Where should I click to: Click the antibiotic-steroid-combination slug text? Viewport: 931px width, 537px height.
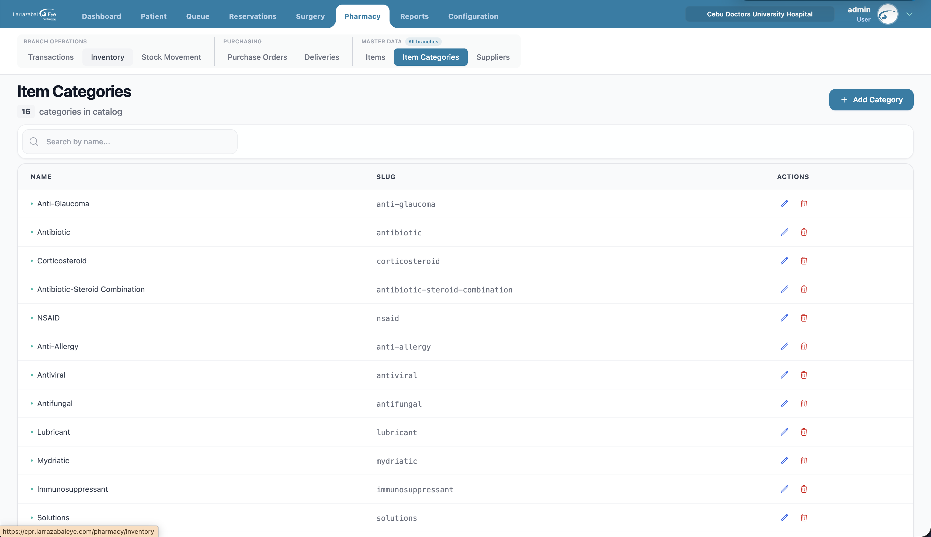(x=444, y=290)
